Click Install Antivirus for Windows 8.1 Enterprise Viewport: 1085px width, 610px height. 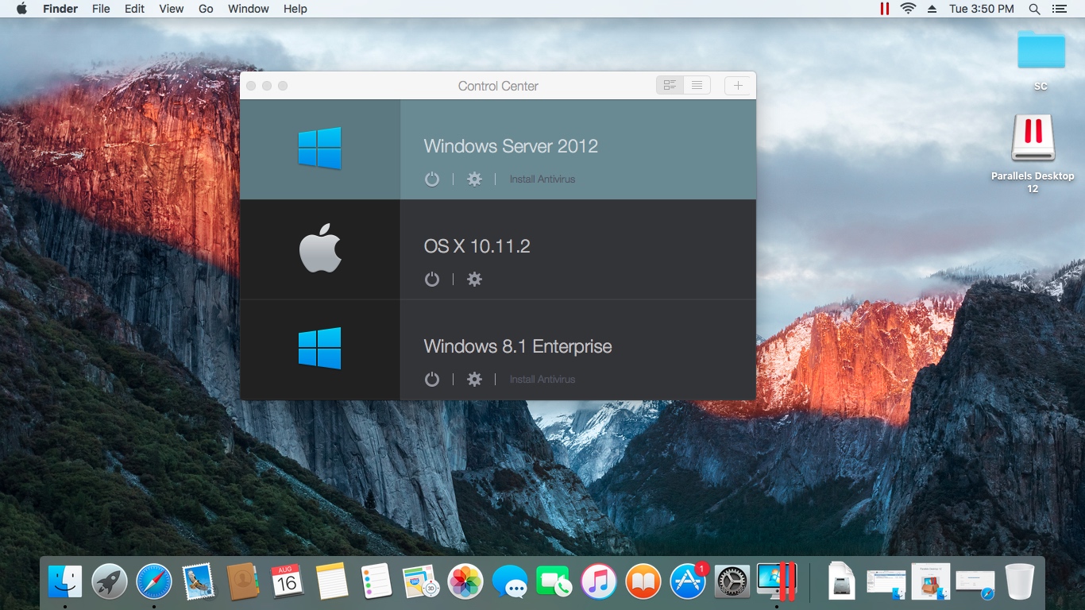point(542,380)
